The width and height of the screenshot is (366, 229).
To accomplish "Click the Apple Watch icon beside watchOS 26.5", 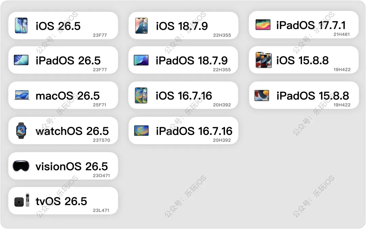I will (x=21, y=131).
